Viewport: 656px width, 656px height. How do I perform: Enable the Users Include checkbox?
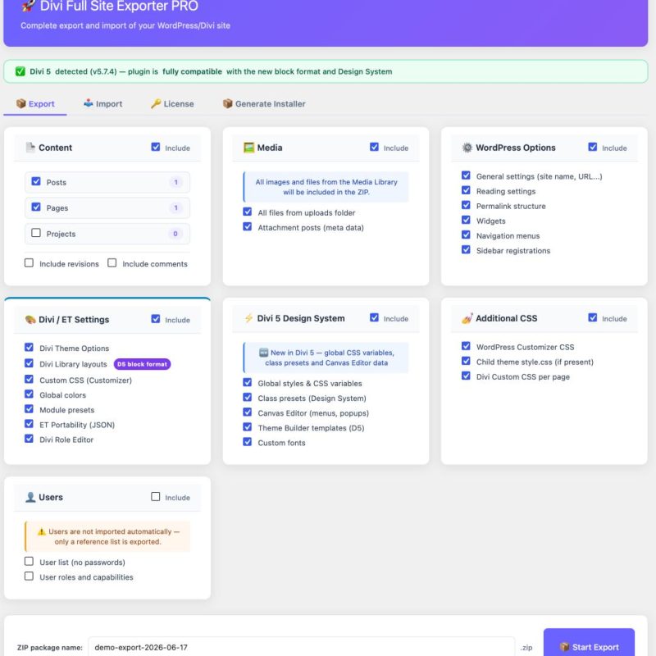(156, 497)
